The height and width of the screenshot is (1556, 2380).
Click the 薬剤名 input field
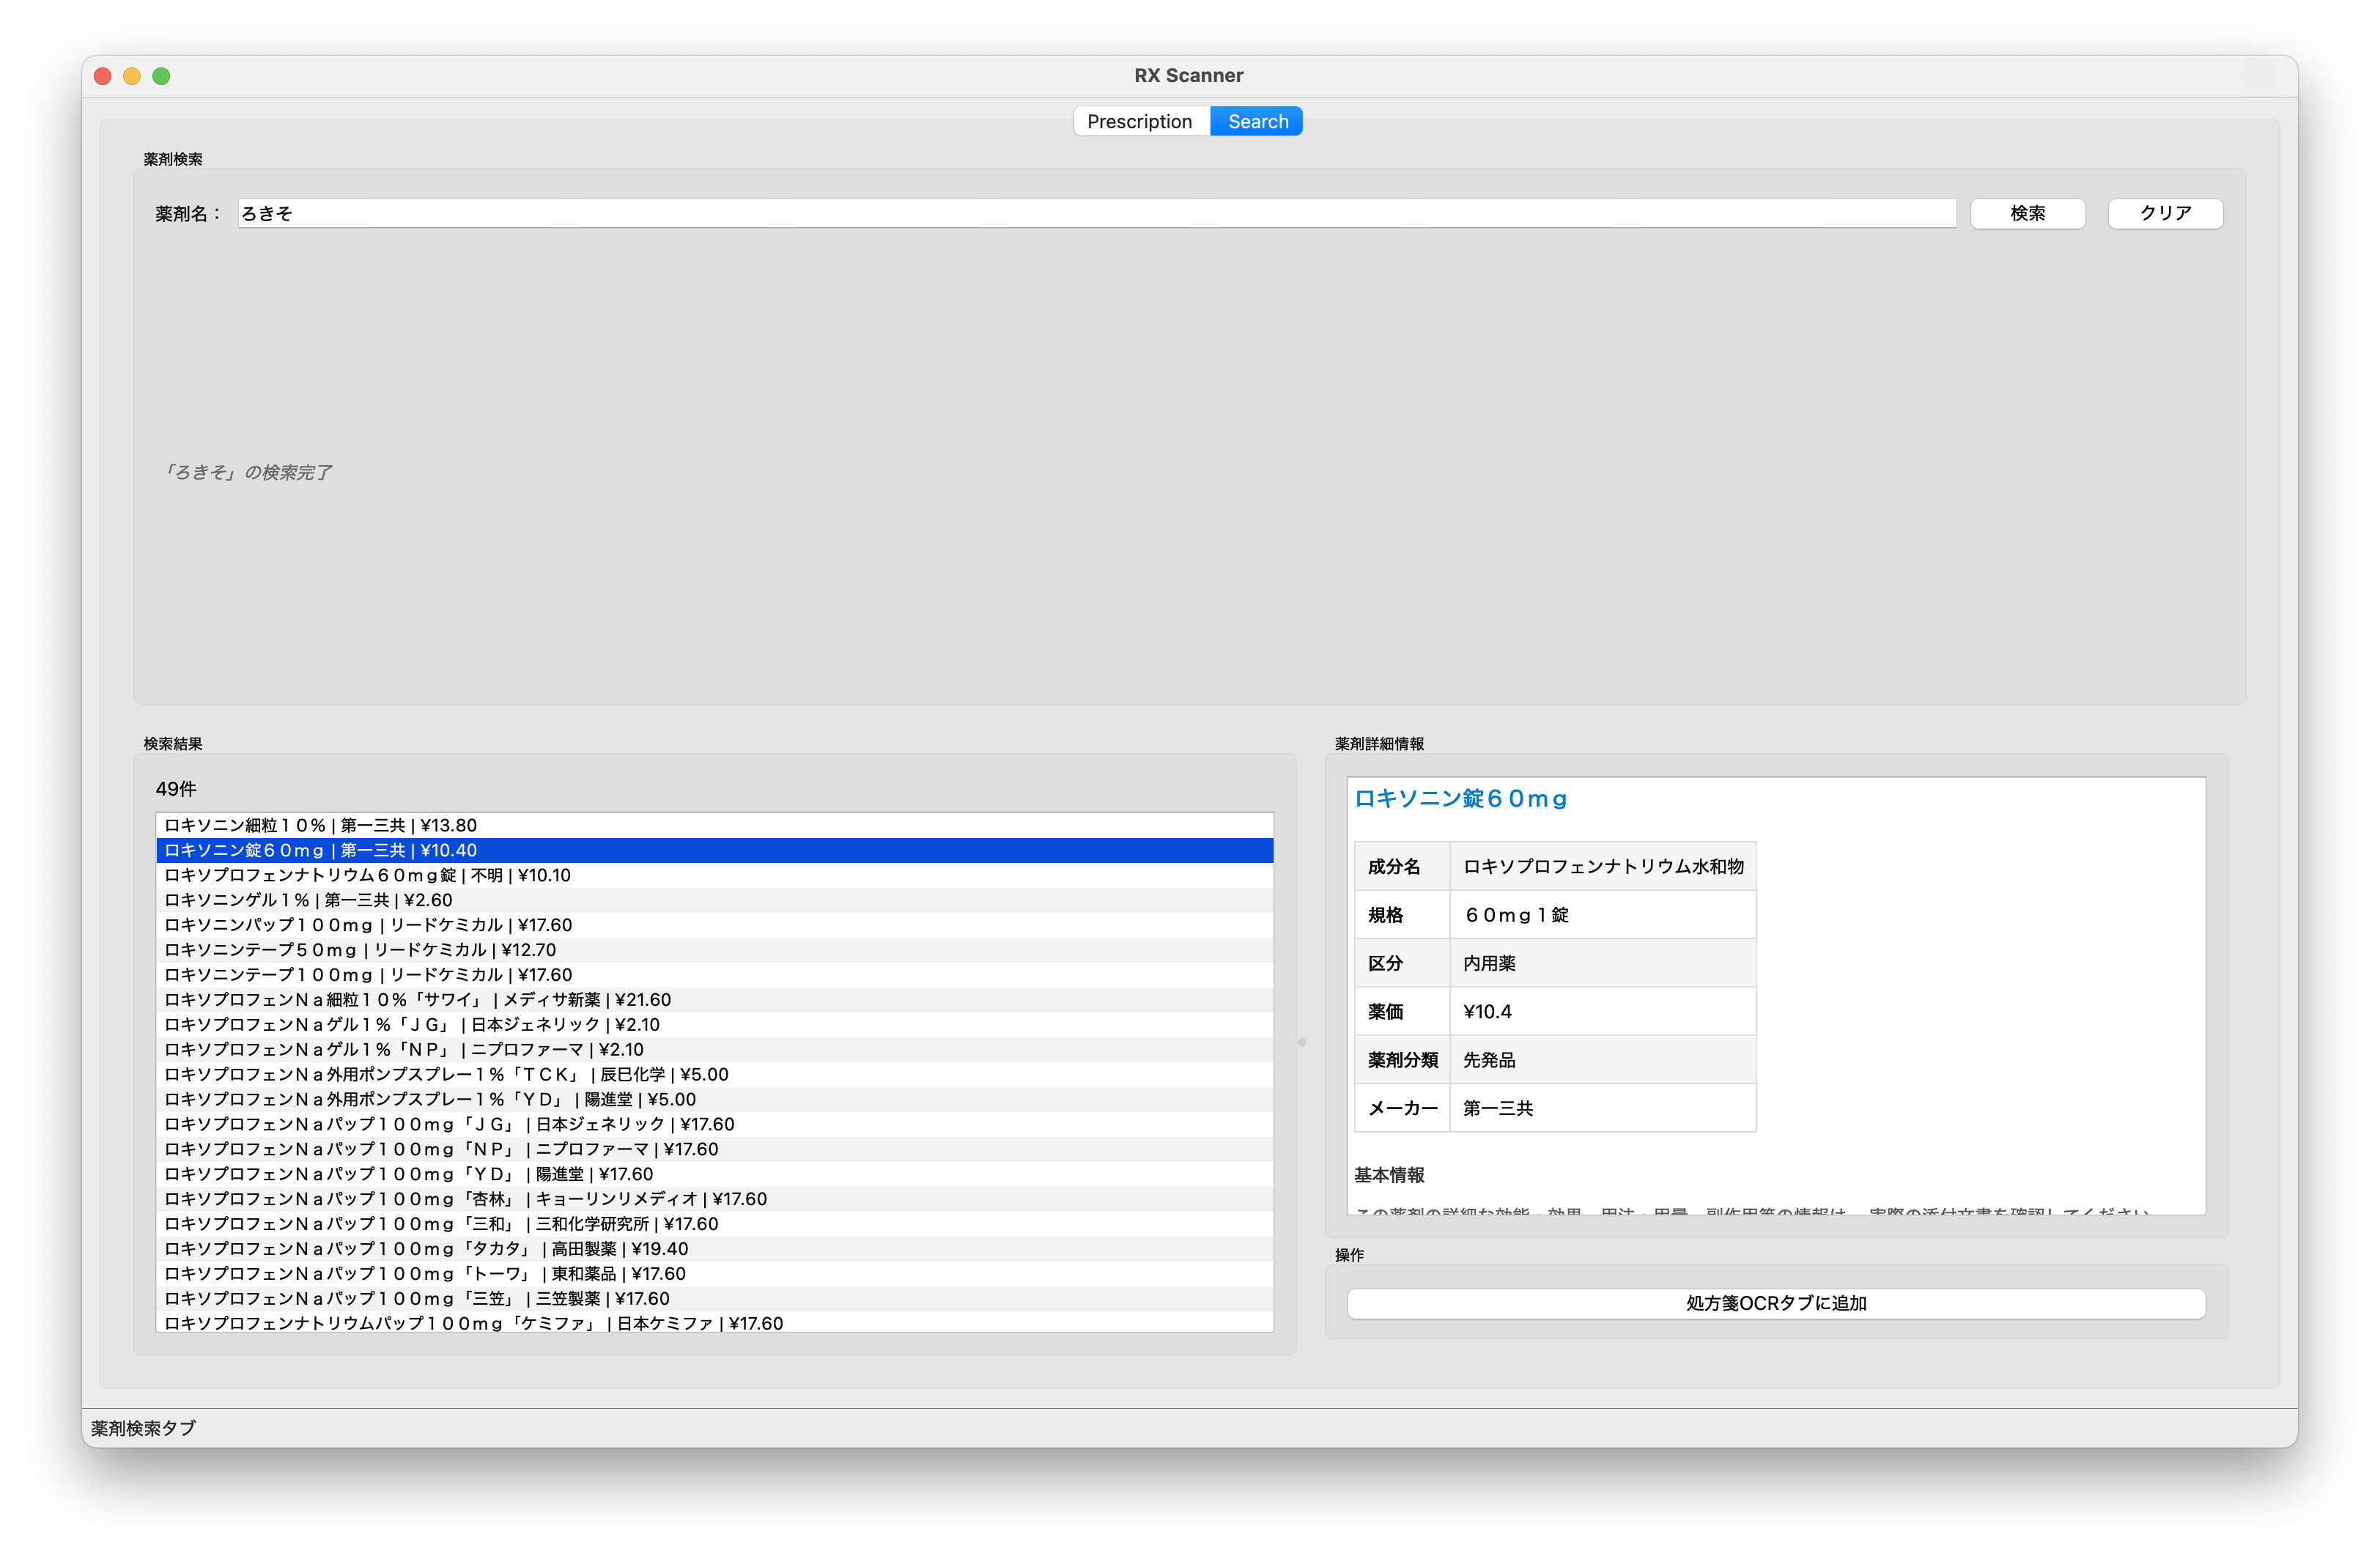click(x=1096, y=213)
